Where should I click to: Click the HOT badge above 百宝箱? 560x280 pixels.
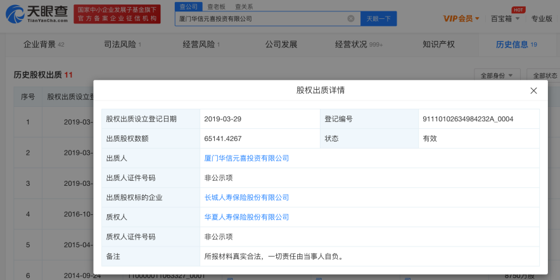click(518, 10)
